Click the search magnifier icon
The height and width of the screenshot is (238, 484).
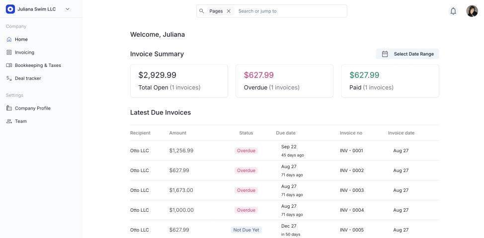tap(202, 11)
